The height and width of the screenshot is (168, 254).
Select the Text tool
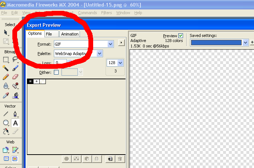[15, 123]
